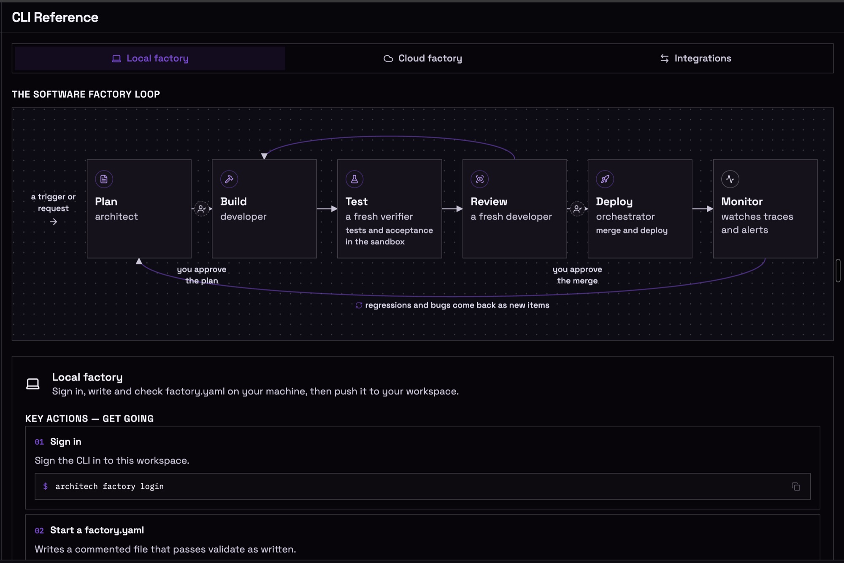Click the refresh icon beside regressions text

coord(359,305)
